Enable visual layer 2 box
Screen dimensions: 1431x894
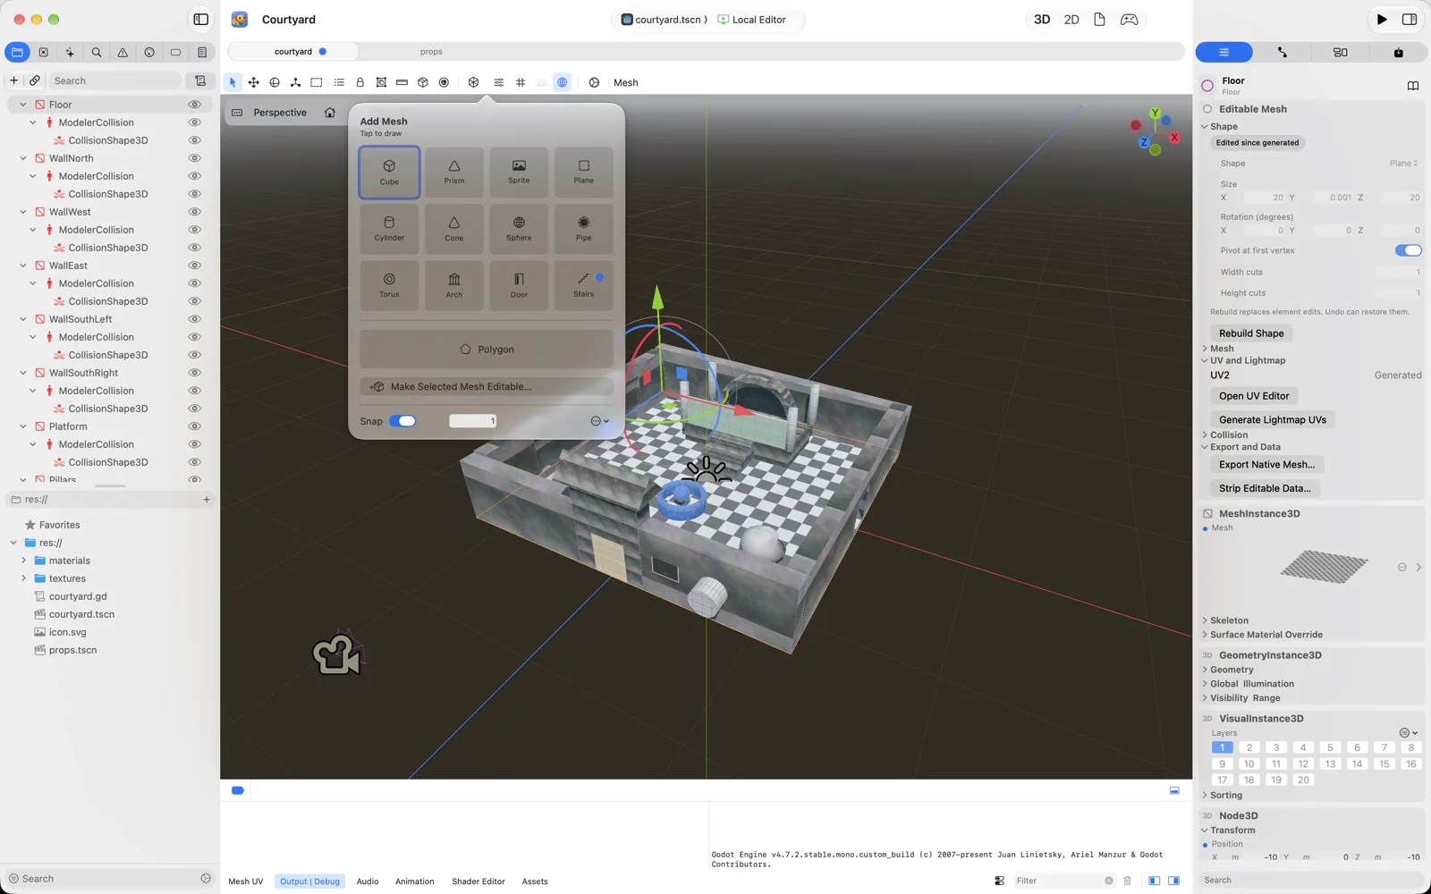[1249, 748]
